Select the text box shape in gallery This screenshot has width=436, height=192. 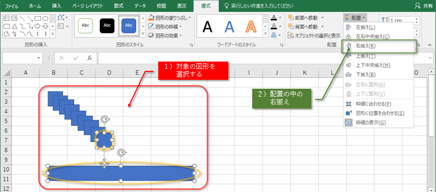(7, 18)
